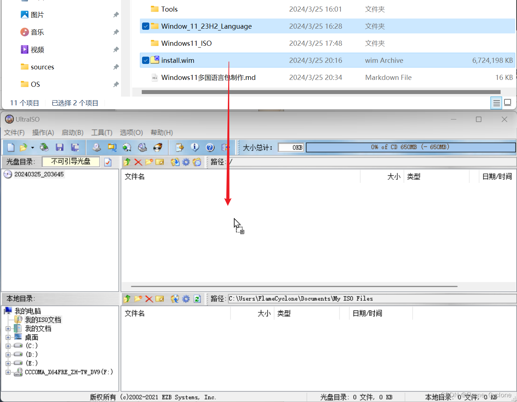
Task: Click the 不可引导光盘 boot type field
Action: coord(71,162)
